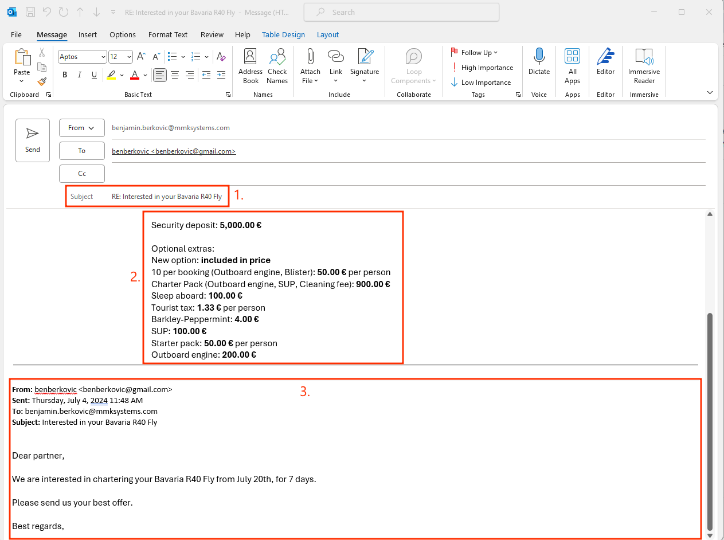Screen dimensions: 724x540
Task: Switch to the Insert tab
Action: (x=88, y=35)
